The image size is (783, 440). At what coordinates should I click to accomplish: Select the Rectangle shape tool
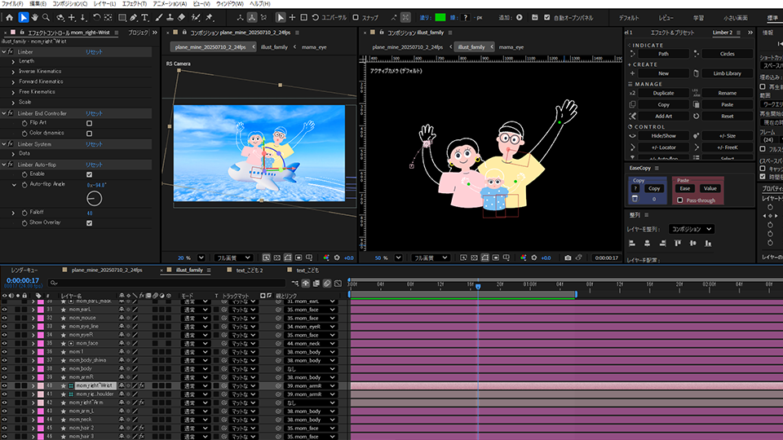tap(122, 17)
